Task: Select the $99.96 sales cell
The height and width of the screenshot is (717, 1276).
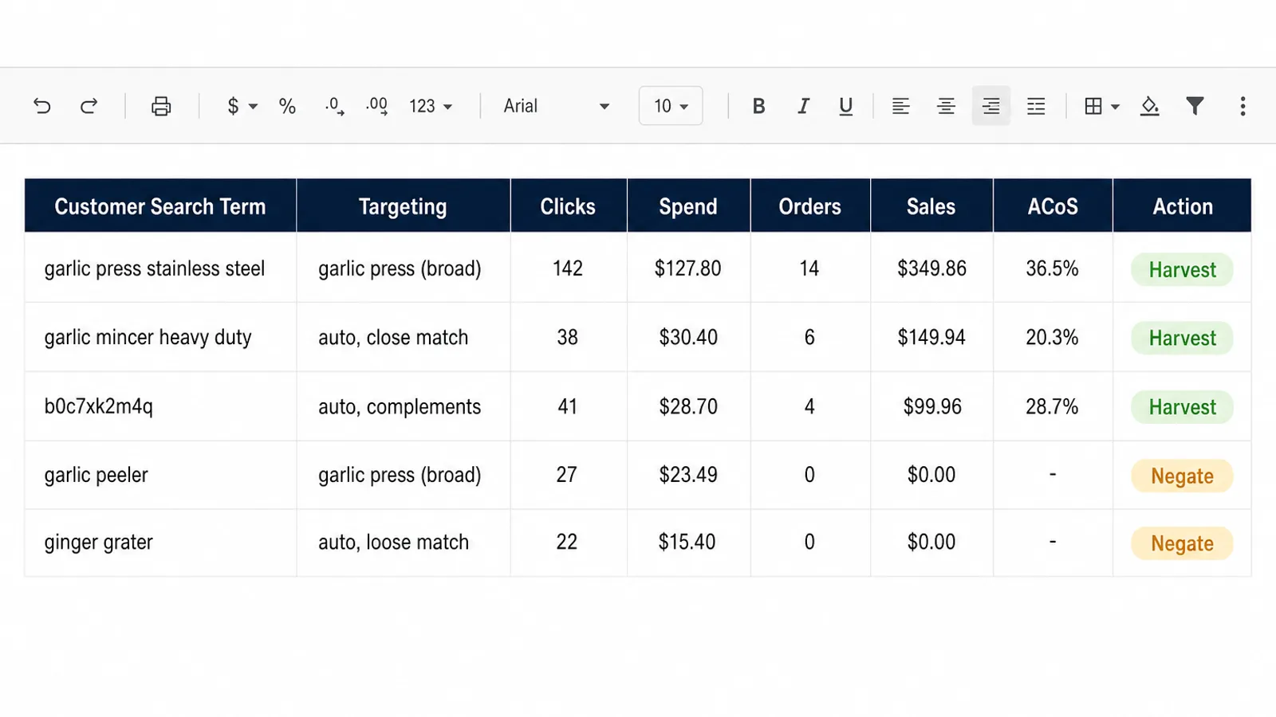Action: click(931, 406)
